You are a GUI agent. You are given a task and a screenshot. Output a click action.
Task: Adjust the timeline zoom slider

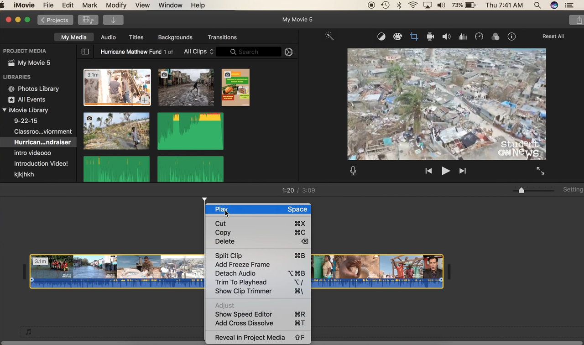pos(521,190)
